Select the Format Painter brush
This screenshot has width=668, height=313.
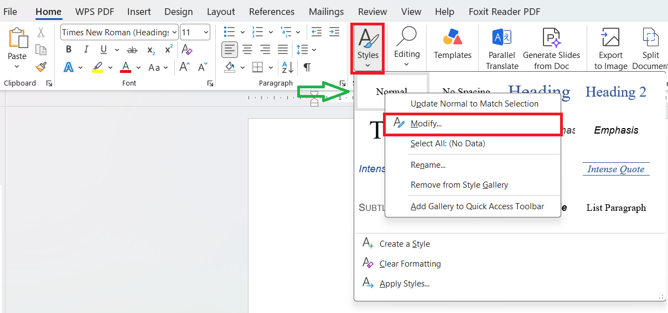[x=41, y=67]
